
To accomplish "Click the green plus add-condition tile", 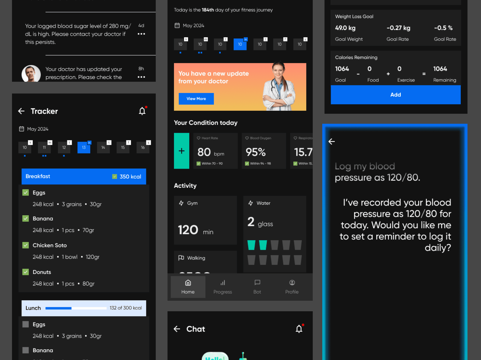I will coord(181,151).
